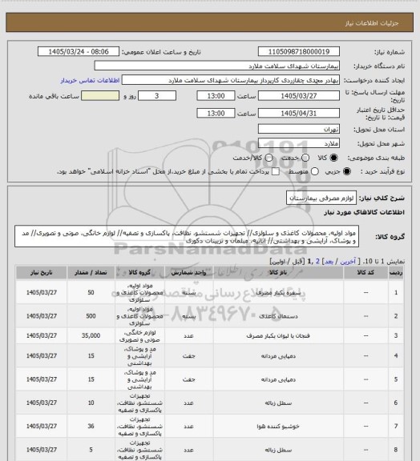Image resolution: width=420 pixels, height=461 pixels.
Task: Click the واحد شمارش column header
Action: 189,273
